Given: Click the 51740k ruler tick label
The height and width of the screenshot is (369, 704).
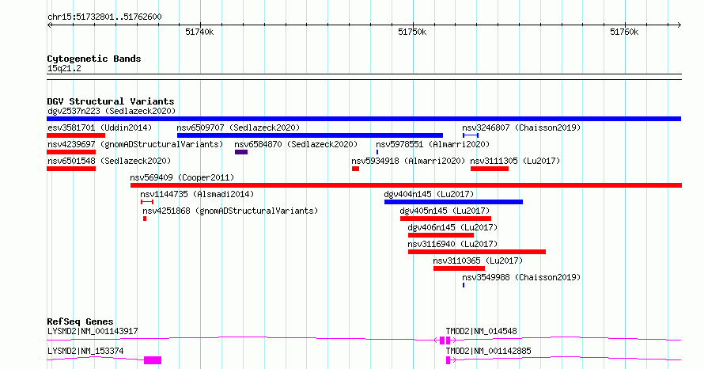Looking at the screenshot, I should coord(199,32).
